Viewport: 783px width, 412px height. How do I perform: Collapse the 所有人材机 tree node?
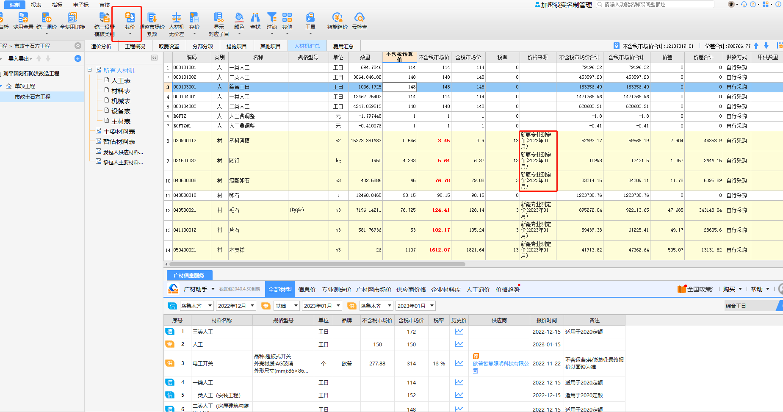90,70
